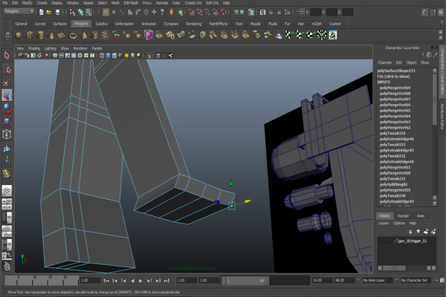This screenshot has height=297, width=446.
Task: Click the playback end time field 24.00
Action: (x=323, y=280)
